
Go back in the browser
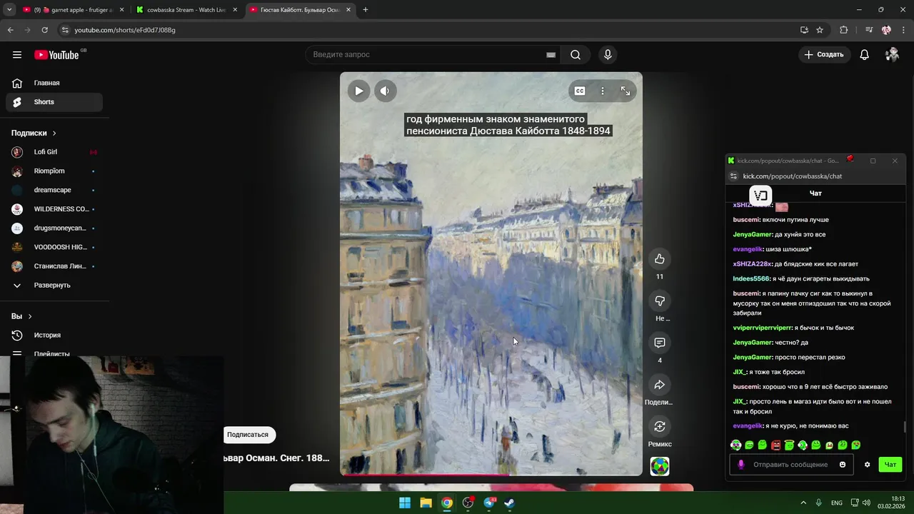coord(10,30)
